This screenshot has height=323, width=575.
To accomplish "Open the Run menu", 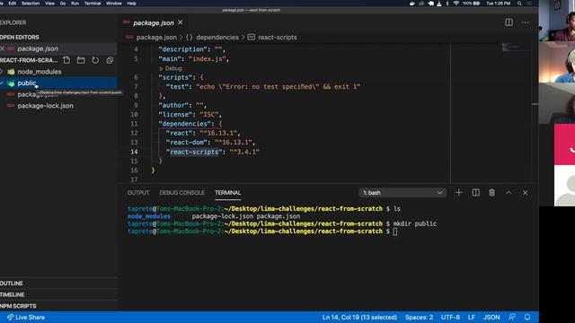I will (x=75, y=4).
